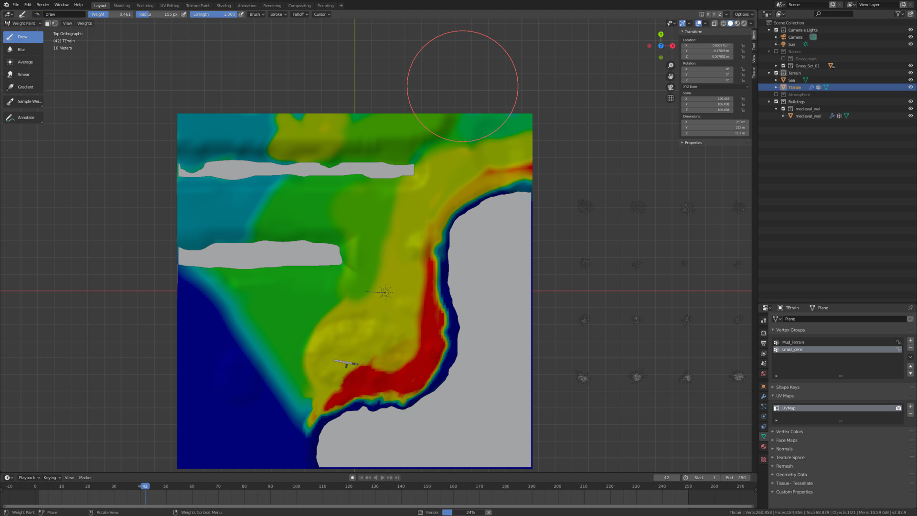Viewport: 917px width, 516px height.
Task: Enable the Nature collection checkbox
Action: (776, 52)
